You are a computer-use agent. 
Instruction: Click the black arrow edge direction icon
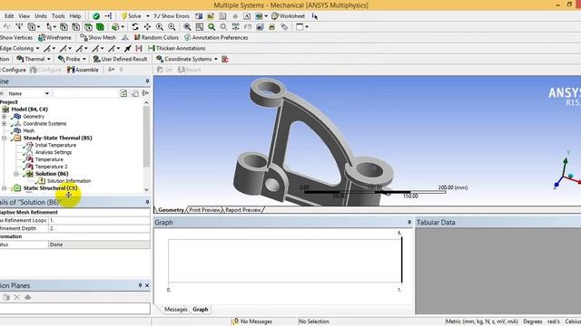128,48
